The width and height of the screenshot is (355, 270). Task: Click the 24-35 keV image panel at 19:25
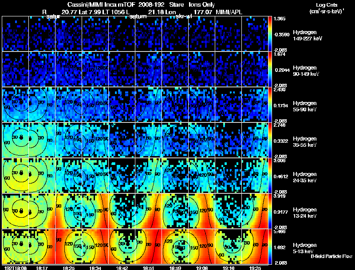pos(255,176)
